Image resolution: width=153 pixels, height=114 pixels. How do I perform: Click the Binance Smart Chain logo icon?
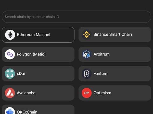tap(87, 35)
